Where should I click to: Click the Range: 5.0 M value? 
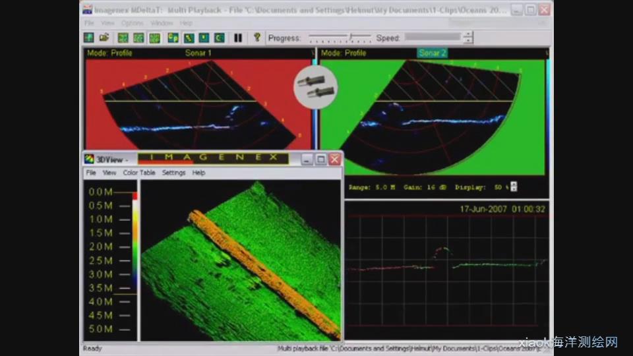pyautogui.click(x=371, y=187)
